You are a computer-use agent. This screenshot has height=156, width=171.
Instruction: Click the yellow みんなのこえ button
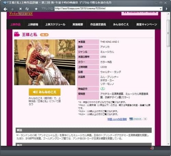click(44, 92)
